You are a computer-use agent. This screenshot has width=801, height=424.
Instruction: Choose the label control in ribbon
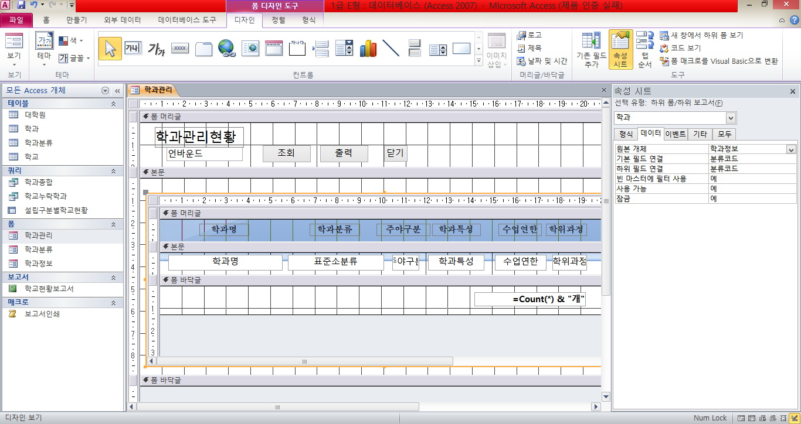156,48
